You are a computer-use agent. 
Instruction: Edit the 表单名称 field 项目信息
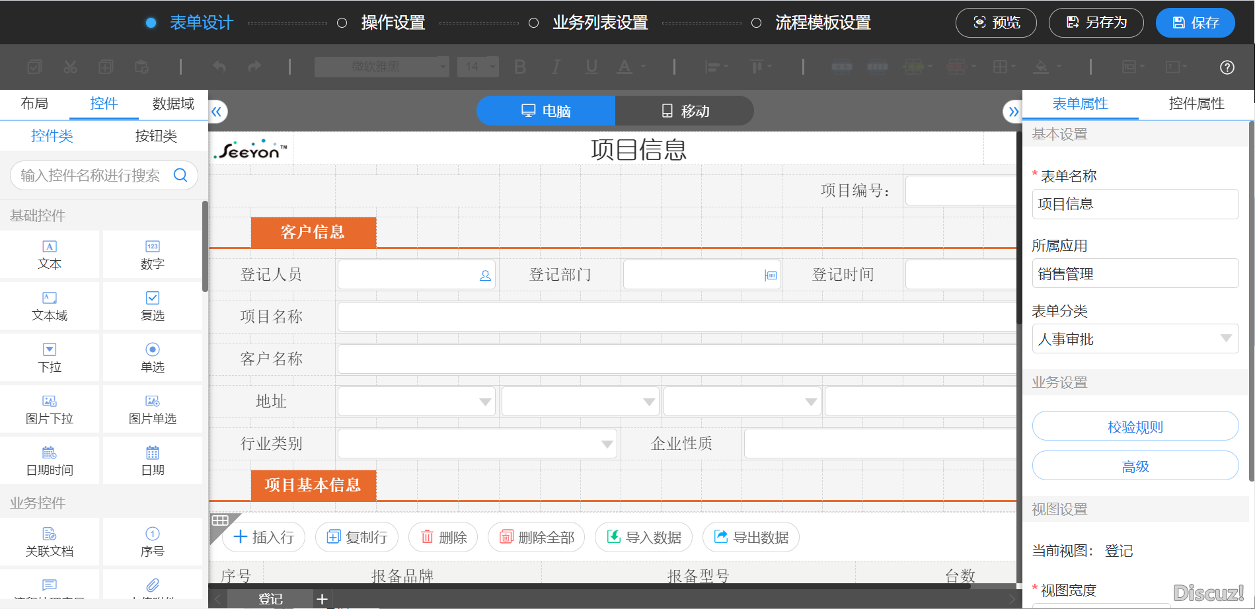coord(1135,204)
